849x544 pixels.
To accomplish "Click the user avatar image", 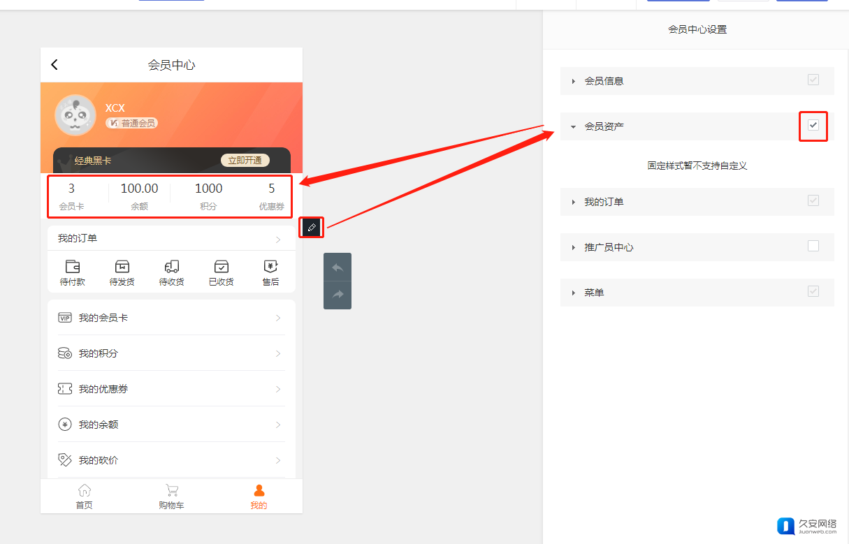I will tap(75, 115).
